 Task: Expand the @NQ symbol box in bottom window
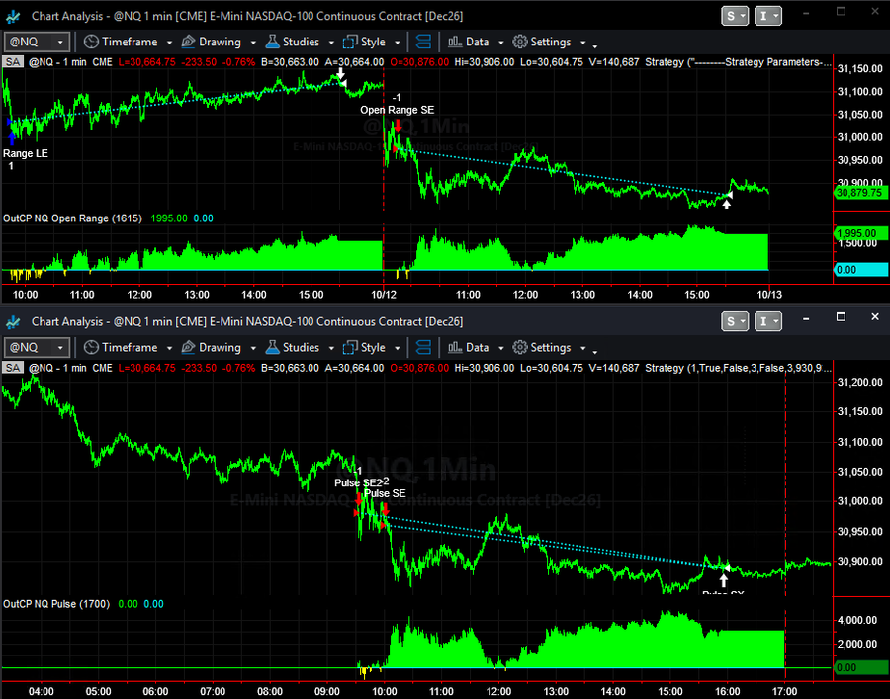(x=59, y=348)
